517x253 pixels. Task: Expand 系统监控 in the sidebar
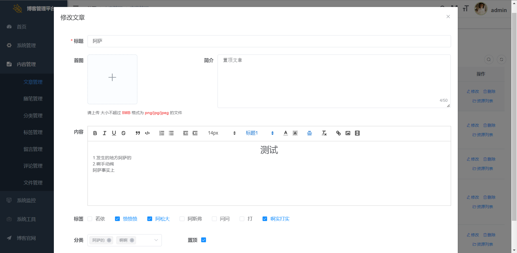pos(27,200)
